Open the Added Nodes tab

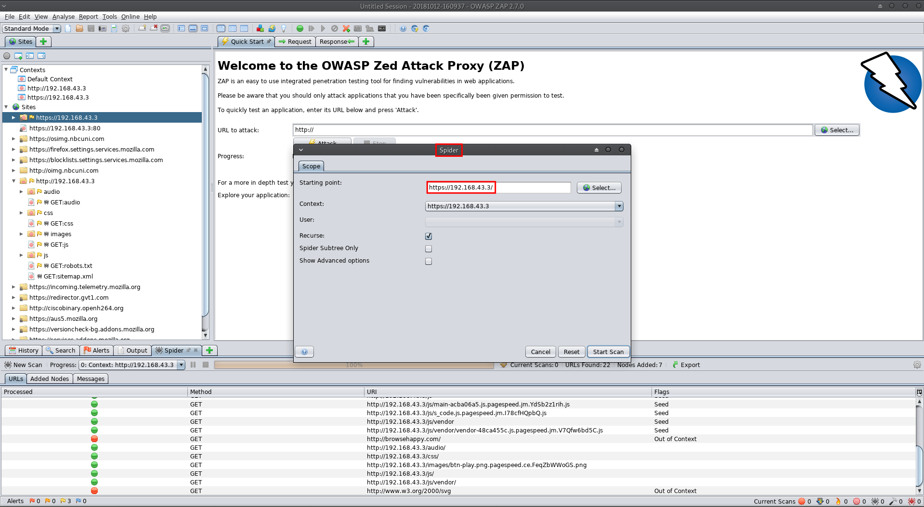(x=50, y=379)
